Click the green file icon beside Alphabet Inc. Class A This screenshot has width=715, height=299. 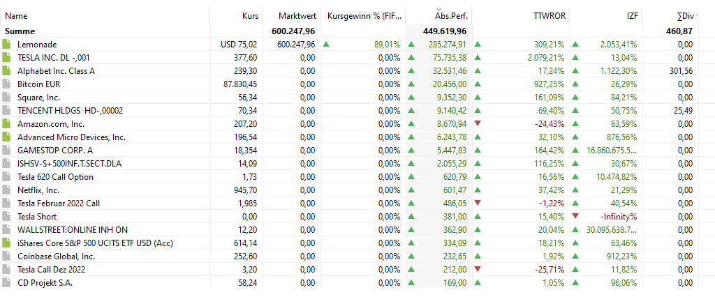click(6, 71)
